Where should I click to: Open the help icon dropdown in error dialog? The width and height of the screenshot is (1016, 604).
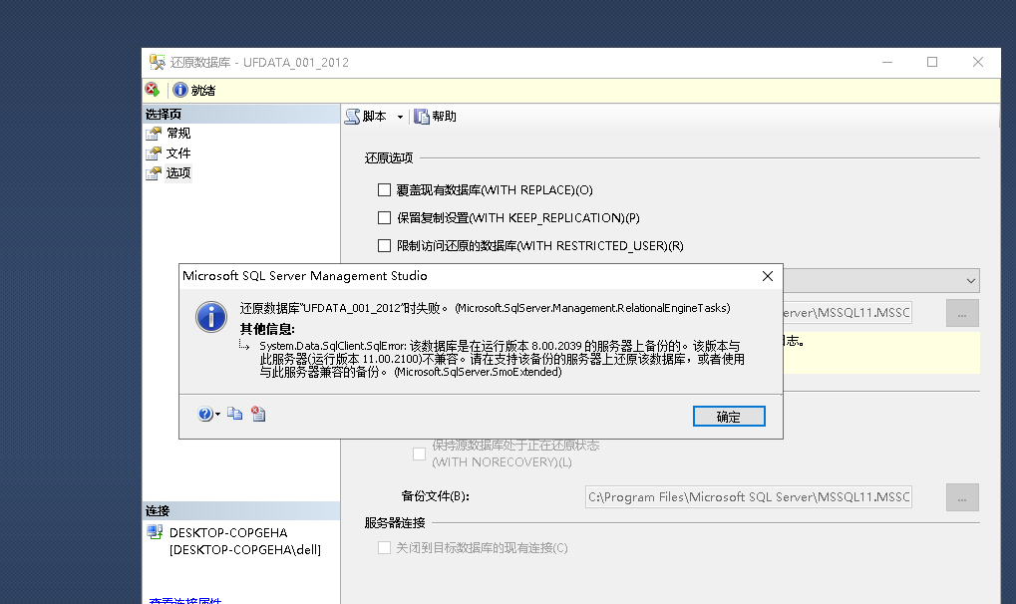[x=208, y=414]
